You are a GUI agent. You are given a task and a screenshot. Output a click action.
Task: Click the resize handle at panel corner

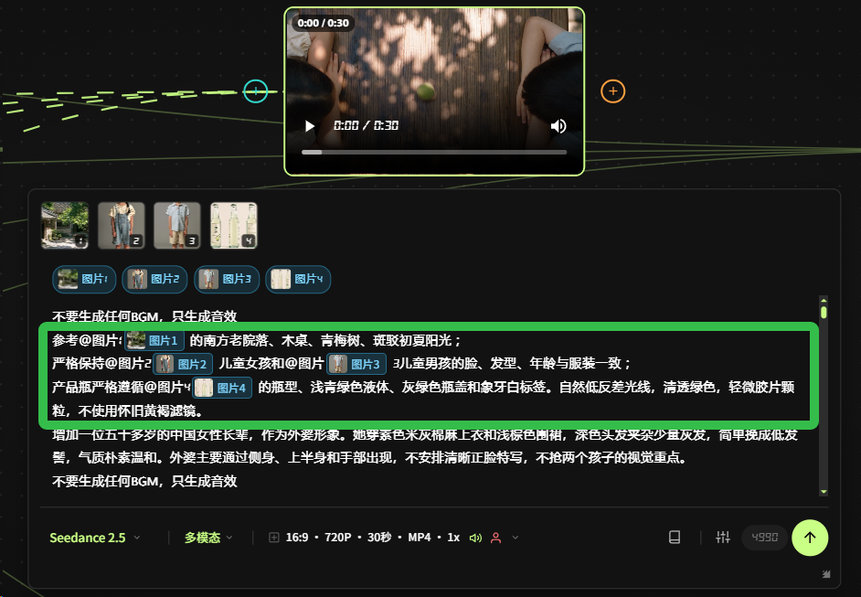tap(826, 574)
